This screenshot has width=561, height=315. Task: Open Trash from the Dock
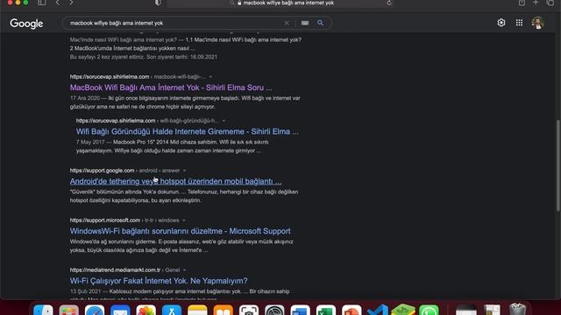(x=517, y=309)
